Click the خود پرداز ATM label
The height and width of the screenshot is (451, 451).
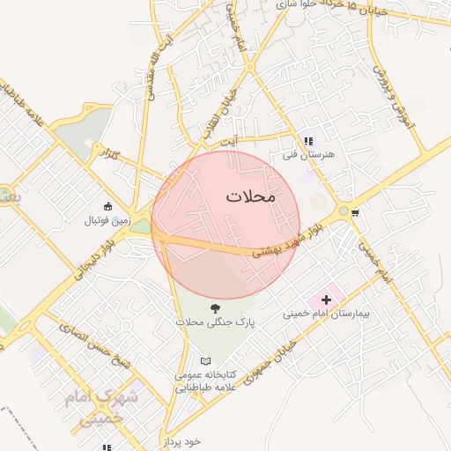182,441
